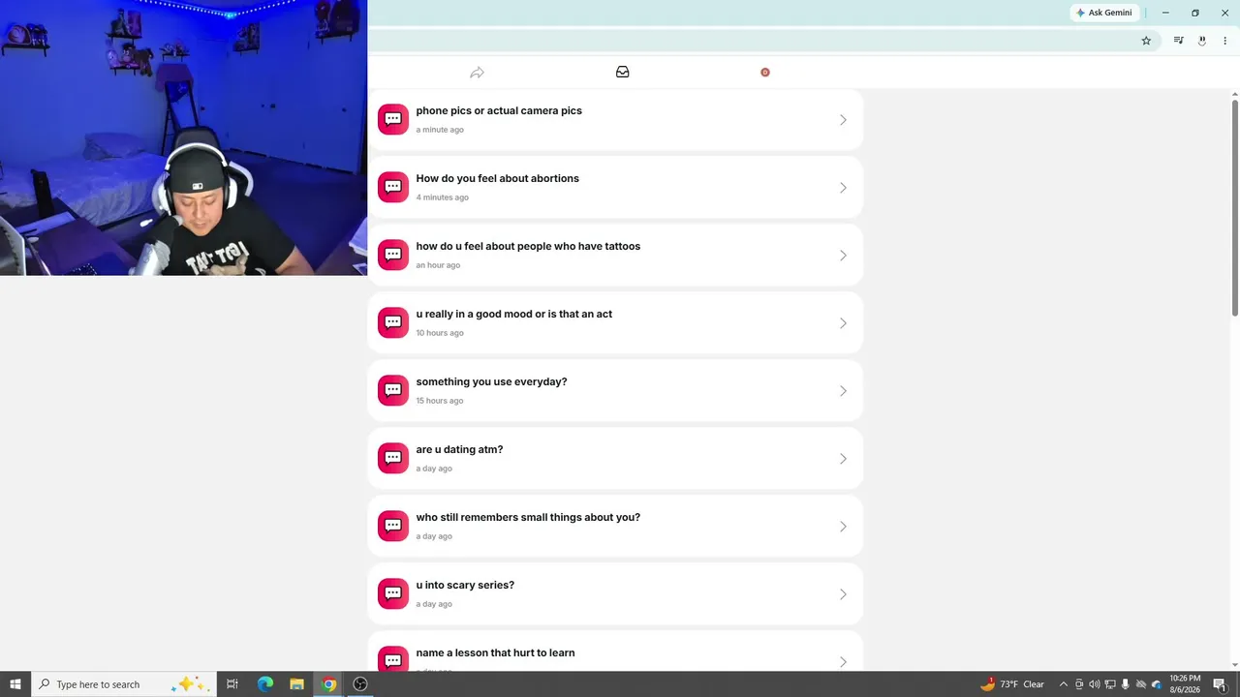The height and width of the screenshot is (697, 1240).
Task: Open message 'u into scary series?'
Action: click(x=615, y=594)
